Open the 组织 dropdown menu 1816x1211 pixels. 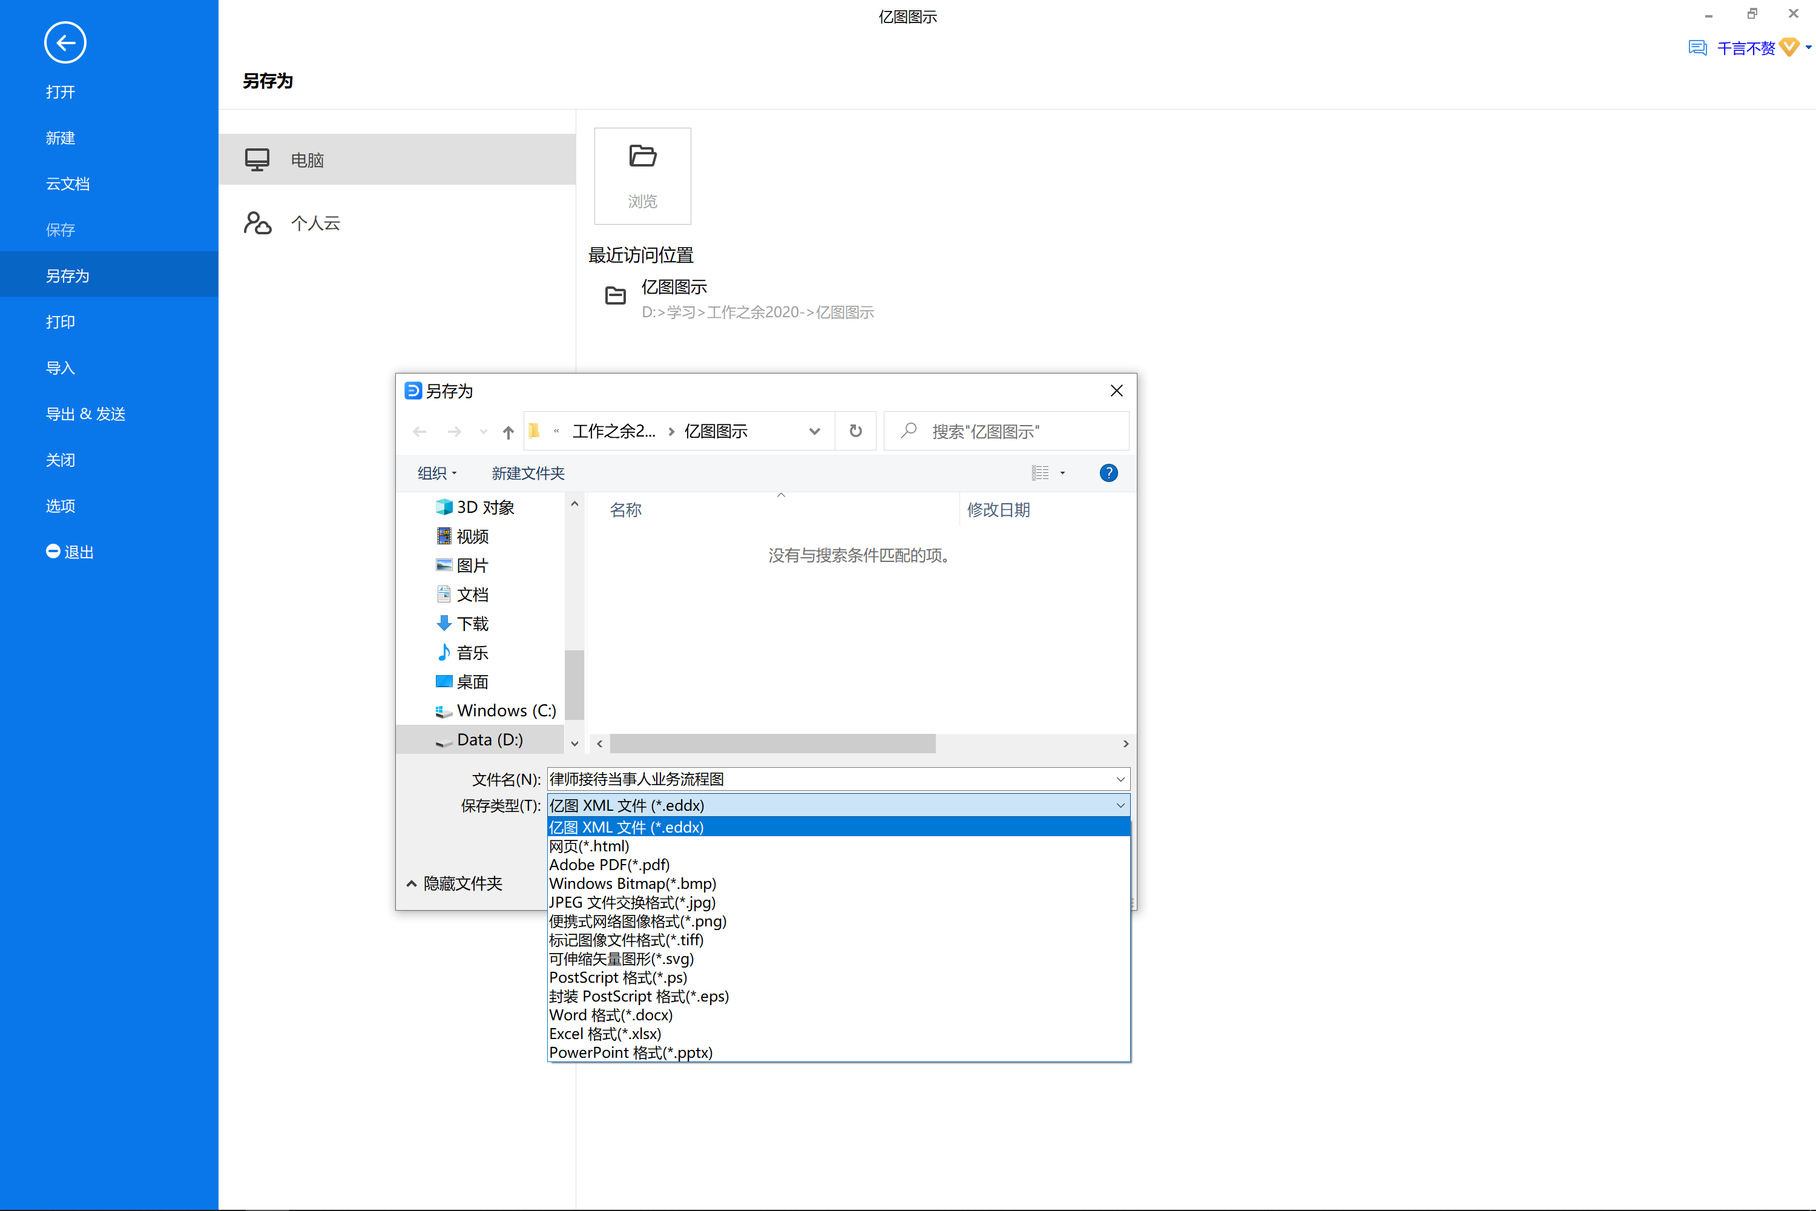pyautogui.click(x=437, y=473)
